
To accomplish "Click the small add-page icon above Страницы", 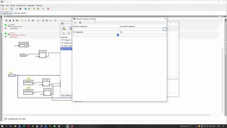I will 63,33.
